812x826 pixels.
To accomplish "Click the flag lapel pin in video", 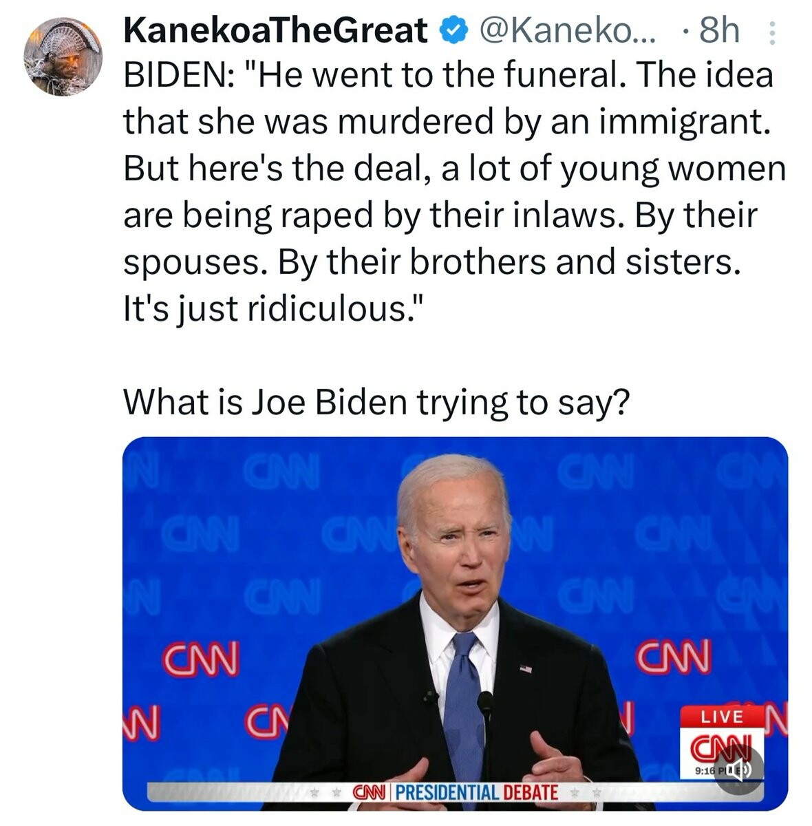I will coord(526,668).
